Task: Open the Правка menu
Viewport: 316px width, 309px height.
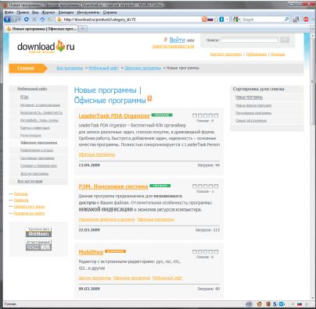Action: 23,12
